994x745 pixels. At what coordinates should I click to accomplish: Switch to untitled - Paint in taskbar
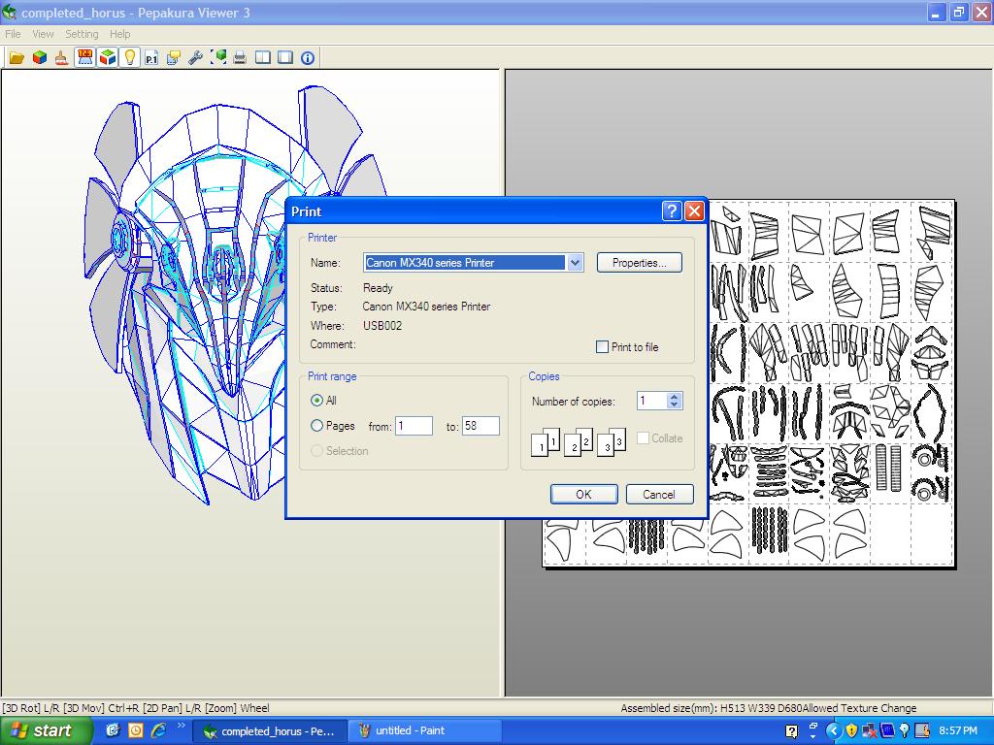[x=425, y=730]
